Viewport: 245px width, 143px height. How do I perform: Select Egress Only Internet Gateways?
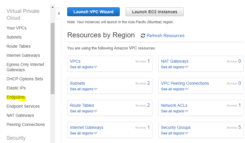point(25,67)
